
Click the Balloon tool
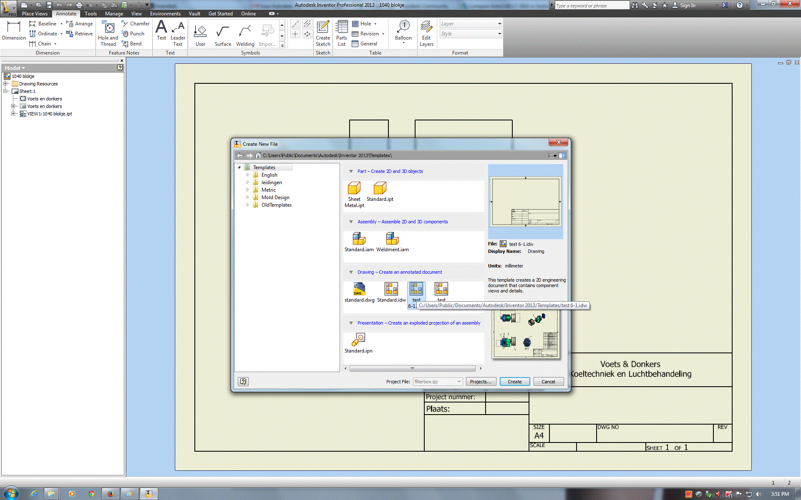pos(403,32)
